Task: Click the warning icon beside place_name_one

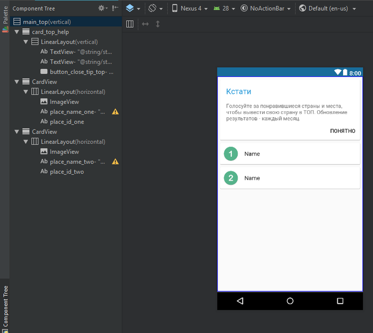Action: [115, 112]
